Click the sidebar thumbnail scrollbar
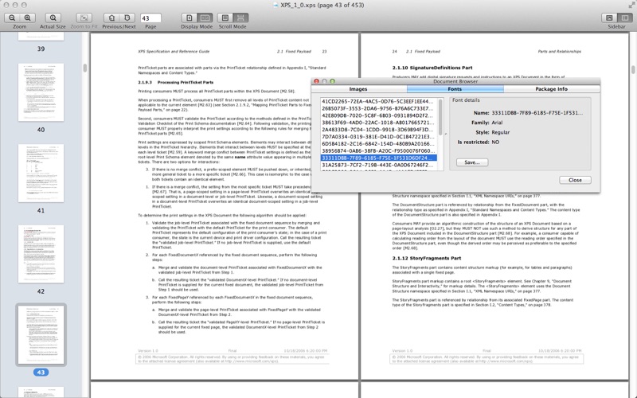The width and height of the screenshot is (637, 398). (x=85, y=68)
